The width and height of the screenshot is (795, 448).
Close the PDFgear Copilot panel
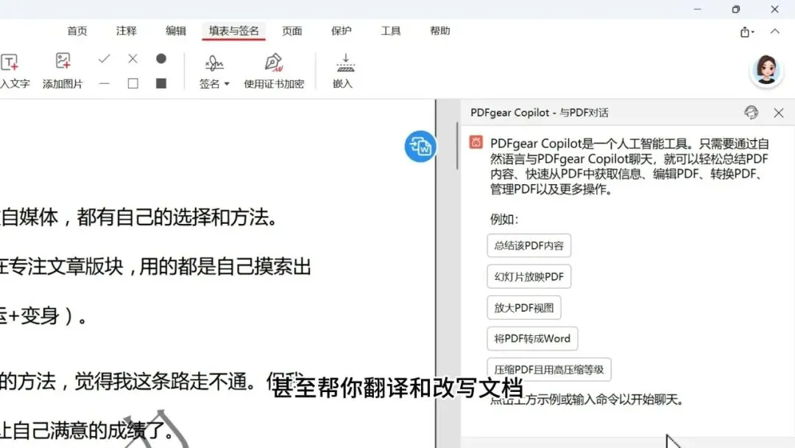click(779, 113)
